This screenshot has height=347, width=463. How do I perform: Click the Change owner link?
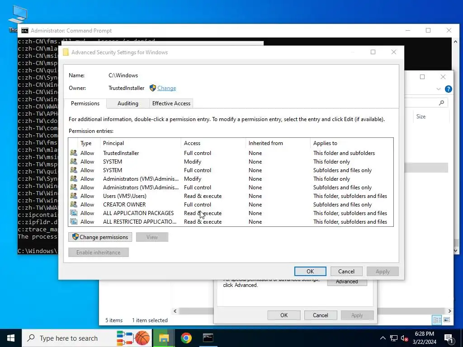coord(166,88)
